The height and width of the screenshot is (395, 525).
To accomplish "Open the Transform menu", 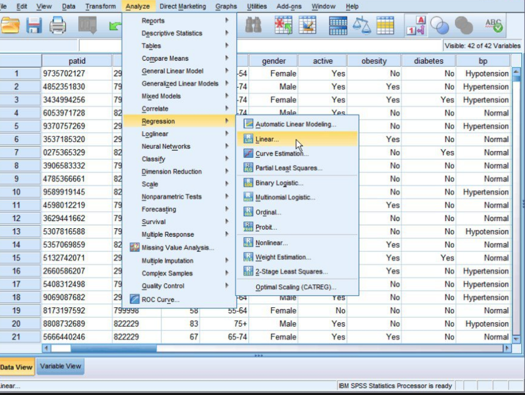I will [100, 6].
